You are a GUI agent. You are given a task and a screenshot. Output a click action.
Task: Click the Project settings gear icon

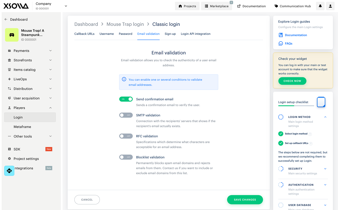(10, 159)
